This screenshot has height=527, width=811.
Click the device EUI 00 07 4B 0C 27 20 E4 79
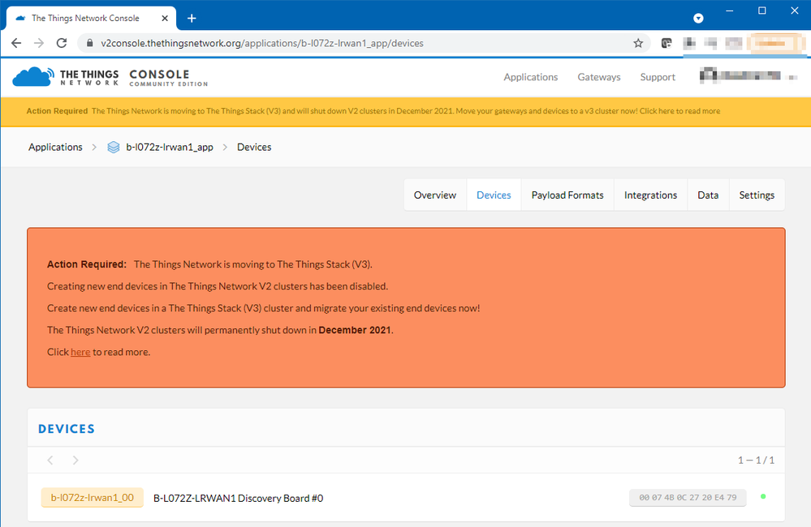tap(688, 498)
